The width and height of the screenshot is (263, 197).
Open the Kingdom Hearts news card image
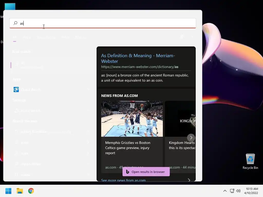180,119
